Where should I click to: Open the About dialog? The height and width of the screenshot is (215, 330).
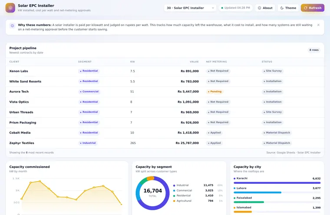[x=265, y=8]
